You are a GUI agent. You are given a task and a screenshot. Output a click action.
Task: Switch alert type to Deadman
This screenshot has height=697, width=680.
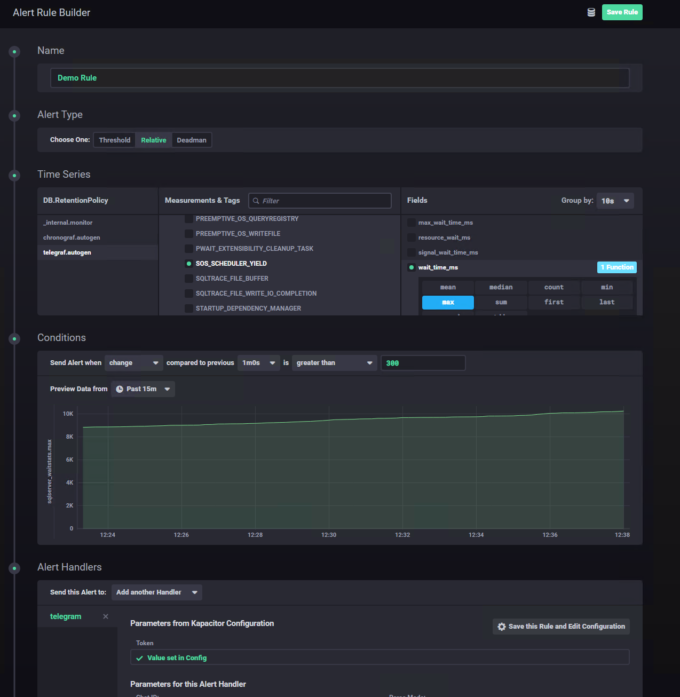click(x=192, y=140)
